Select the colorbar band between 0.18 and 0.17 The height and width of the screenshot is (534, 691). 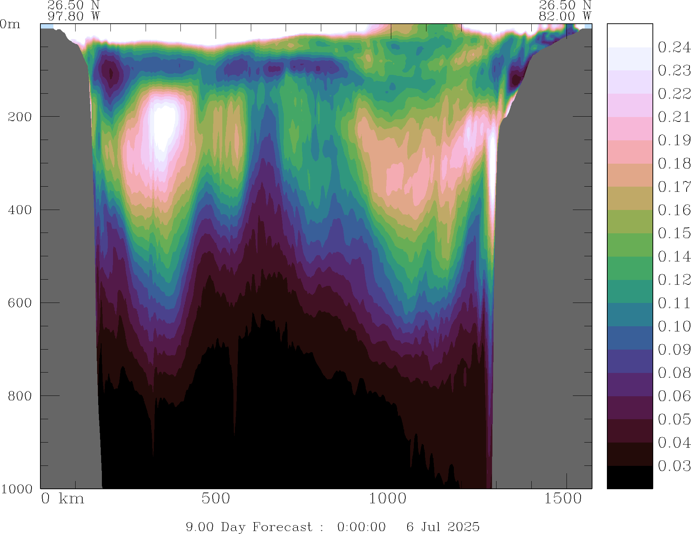[629, 175]
